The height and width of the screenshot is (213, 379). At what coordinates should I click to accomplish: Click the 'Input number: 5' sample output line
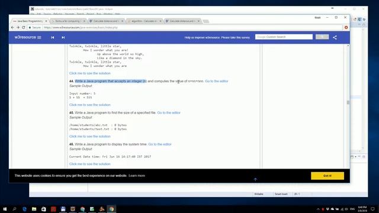[x=82, y=93]
